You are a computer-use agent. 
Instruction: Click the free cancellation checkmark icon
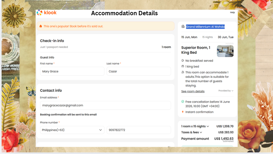click(x=183, y=102)
